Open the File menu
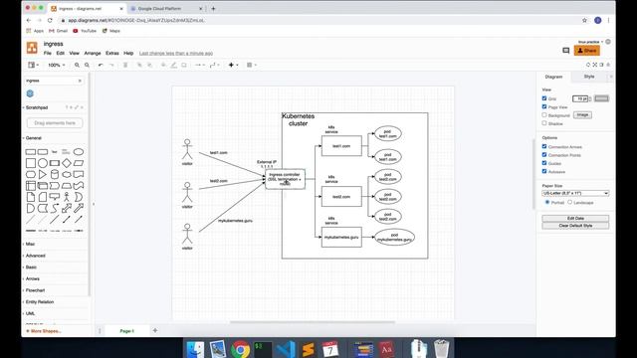Screen dimensions: 637x358 48,53
